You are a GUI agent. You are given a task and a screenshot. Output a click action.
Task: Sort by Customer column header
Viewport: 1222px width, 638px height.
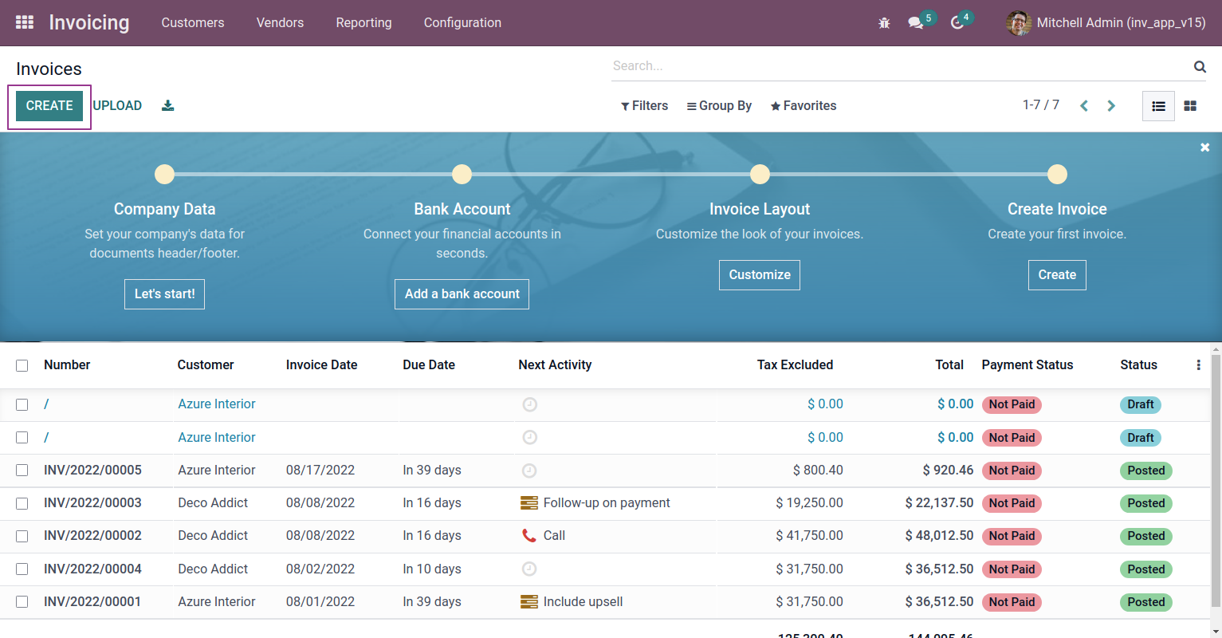(x=206, y=365)
